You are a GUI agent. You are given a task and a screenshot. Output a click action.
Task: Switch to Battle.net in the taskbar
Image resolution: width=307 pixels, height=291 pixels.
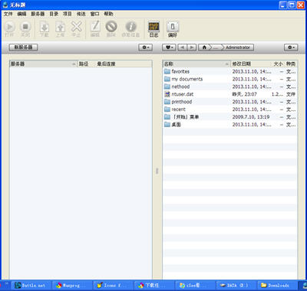tap(31, 286)
